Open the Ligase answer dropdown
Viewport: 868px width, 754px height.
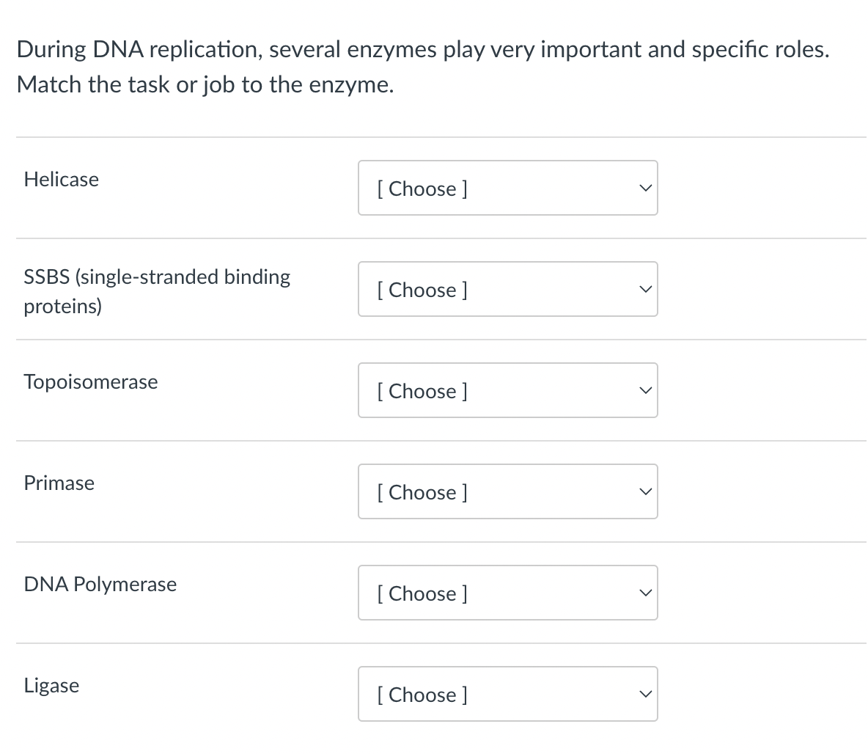coord(507,694)
